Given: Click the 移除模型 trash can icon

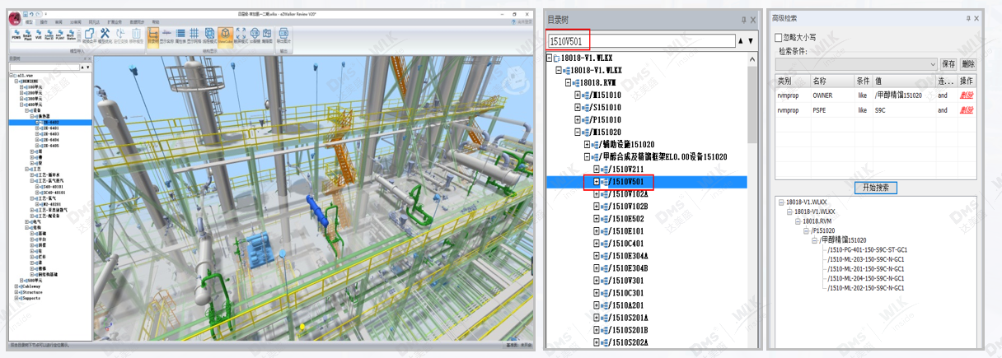Looking at the screenshot, I should pyautogui.click(x=136, y=35).
